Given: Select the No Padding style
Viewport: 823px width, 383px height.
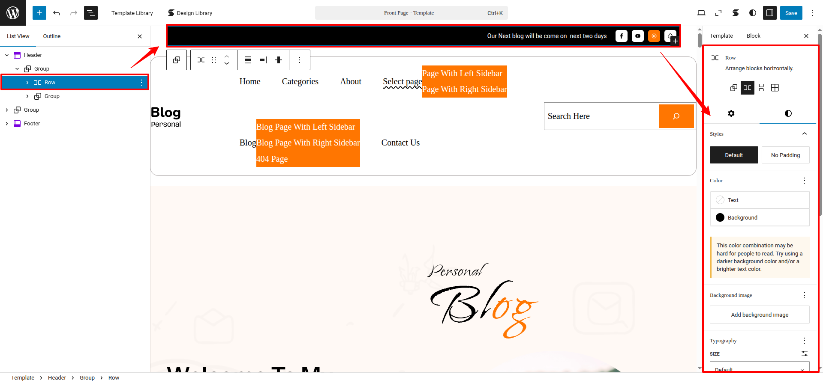Looking at the screenshot, I should [x=785, y=155].
